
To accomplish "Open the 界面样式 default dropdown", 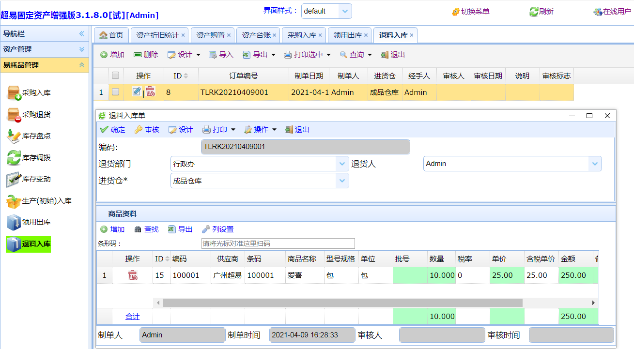I will pyautogui.click(x=345, y=11).
